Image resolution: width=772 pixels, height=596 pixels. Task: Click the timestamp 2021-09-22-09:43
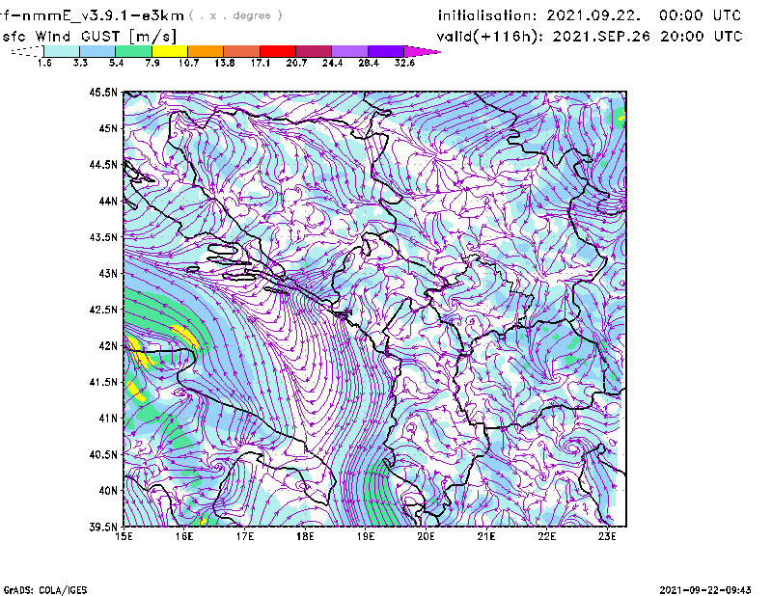click(705, 590)
